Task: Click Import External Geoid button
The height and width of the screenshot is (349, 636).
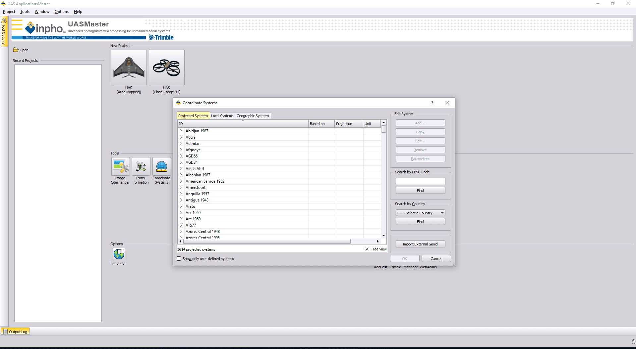Action: (x=420, y=244)
